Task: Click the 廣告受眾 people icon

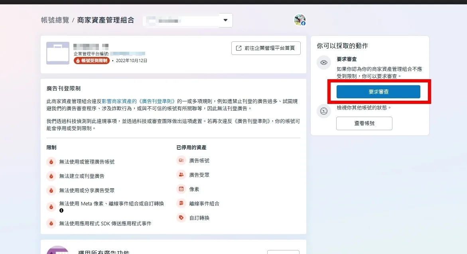Action: pos(181,175)
